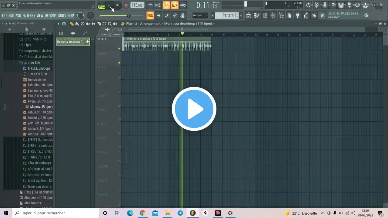Click the song position slider
Image resolution: width=388 pixels, height=218 pixels.
121,15
